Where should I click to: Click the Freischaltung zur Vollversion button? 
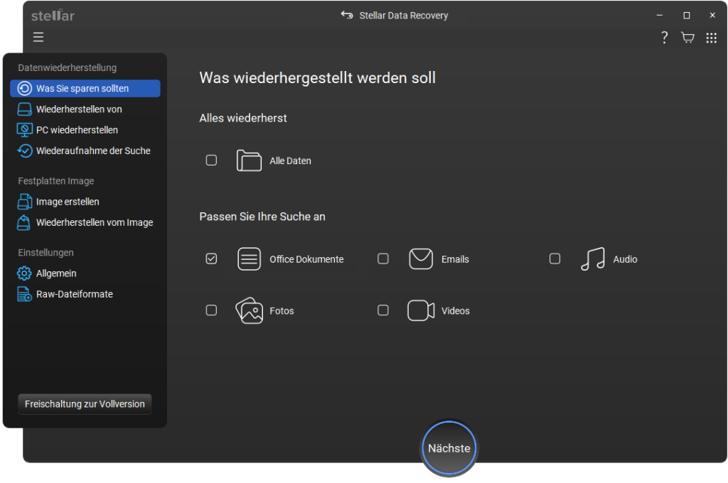85,404
